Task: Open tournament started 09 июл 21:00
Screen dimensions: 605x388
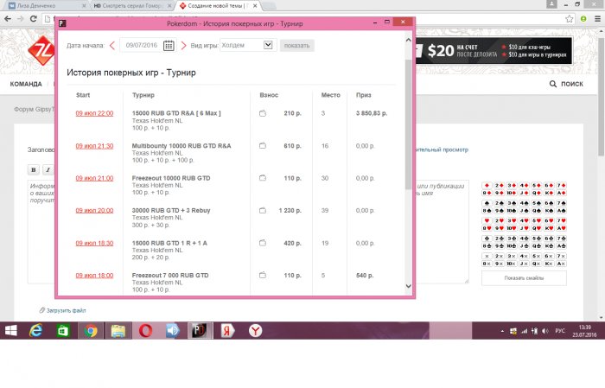Action: [94, 178]
